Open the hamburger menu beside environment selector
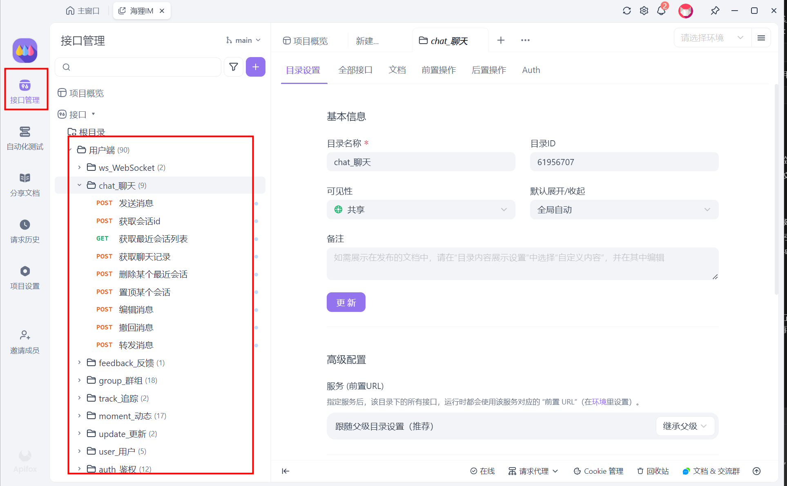The image size is (787, 486). pyautogui.click(x=761, y=38)
